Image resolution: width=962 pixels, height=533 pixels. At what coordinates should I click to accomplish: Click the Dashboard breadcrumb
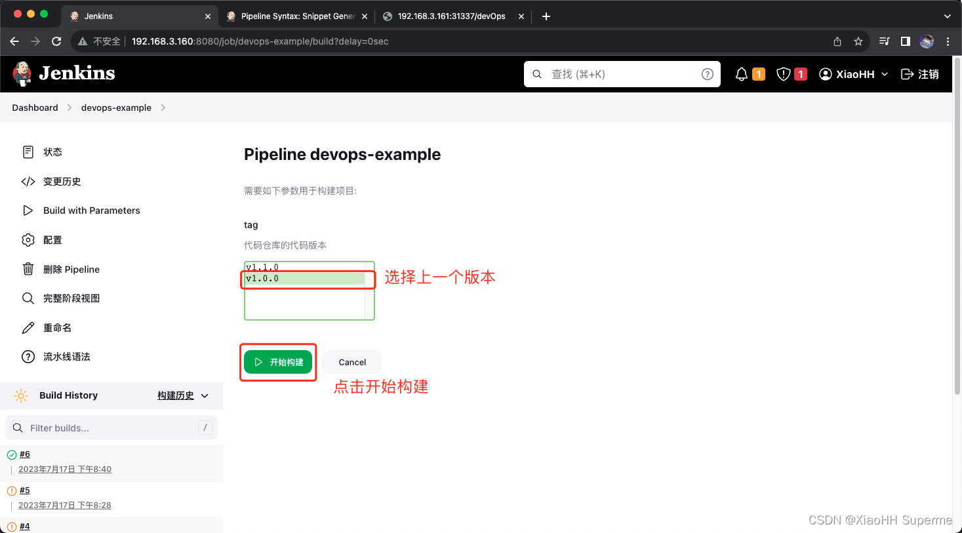pyautogui.click(x=35, y=108)
